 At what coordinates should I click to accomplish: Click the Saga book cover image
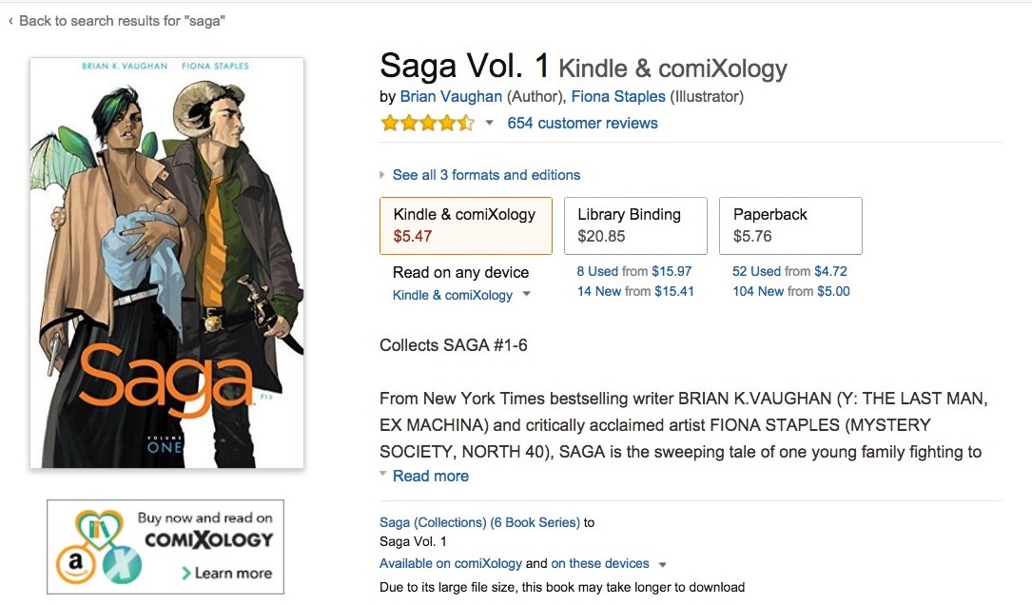[167, 263]
